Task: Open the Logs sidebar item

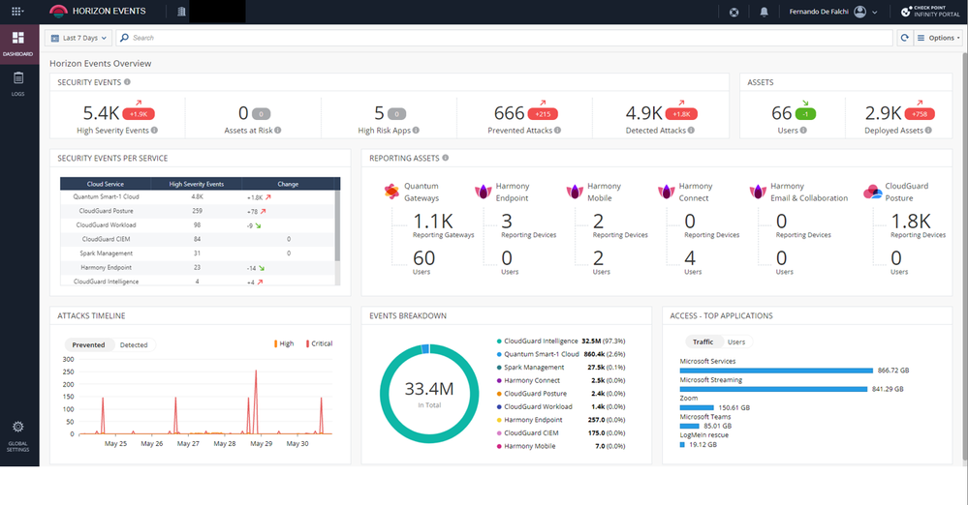Action: click(x=17, y=84)
